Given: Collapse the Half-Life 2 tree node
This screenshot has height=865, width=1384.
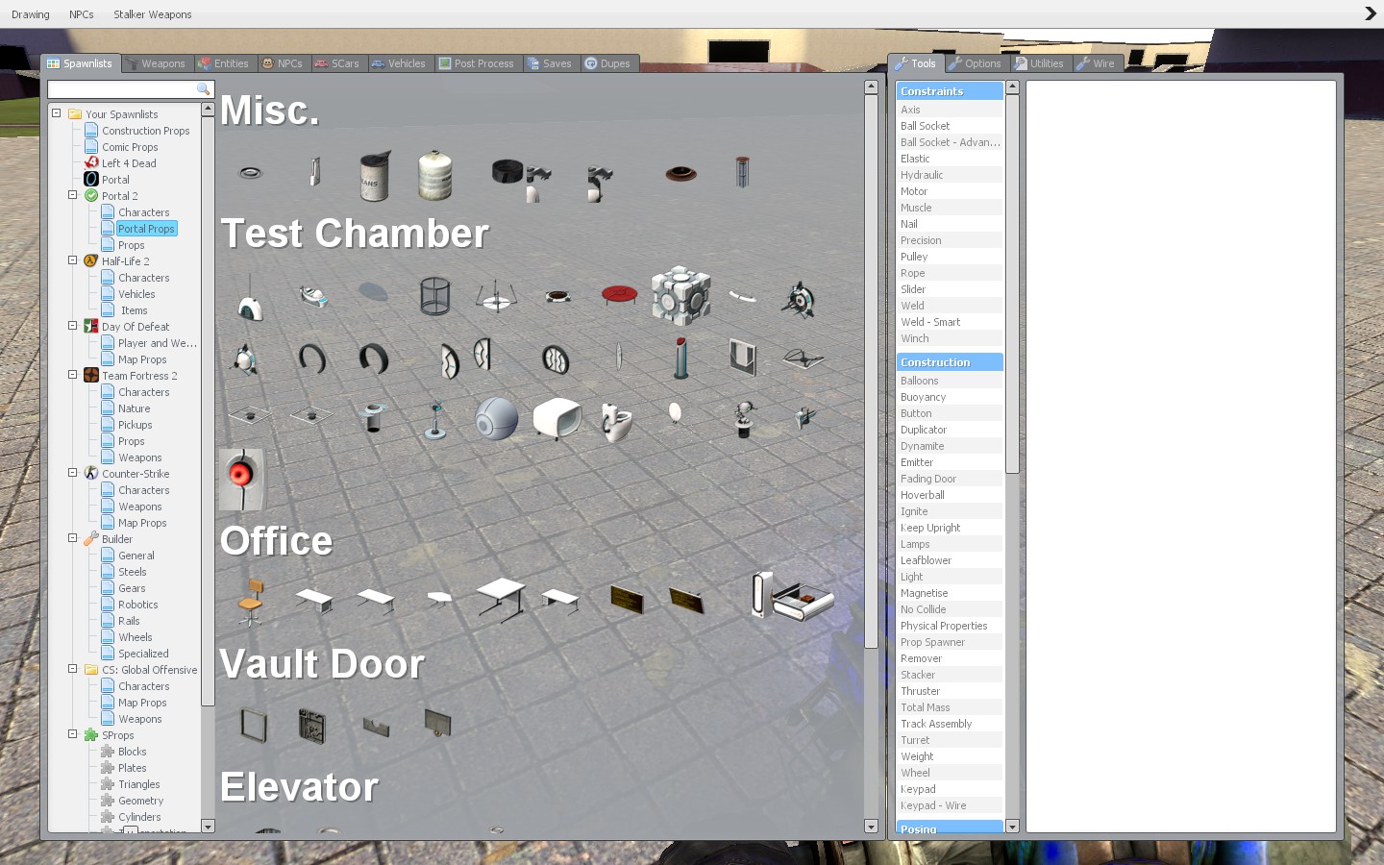Looking at the screenshot, I should pos(73,260).
